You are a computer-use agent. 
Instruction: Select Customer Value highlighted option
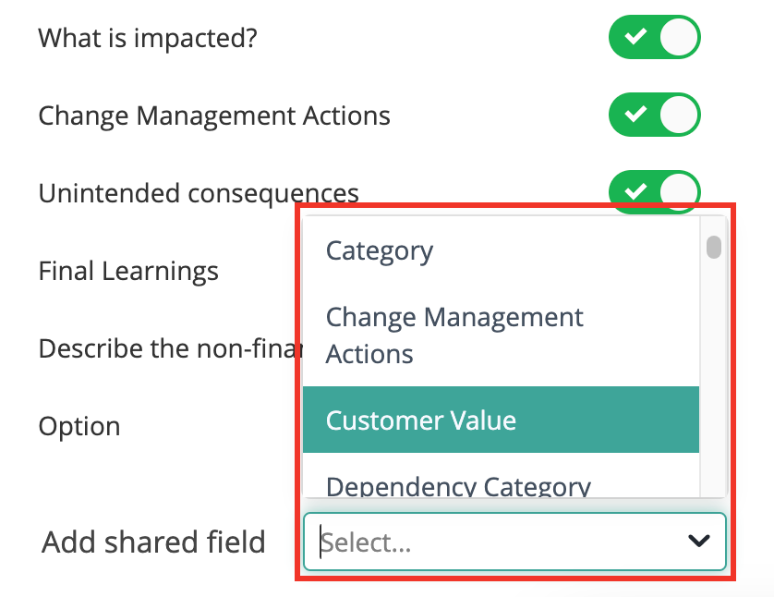[x=501, y=420]
